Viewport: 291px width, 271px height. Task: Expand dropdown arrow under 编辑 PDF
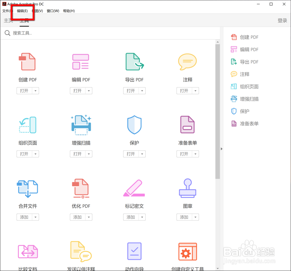coord(89,91)
